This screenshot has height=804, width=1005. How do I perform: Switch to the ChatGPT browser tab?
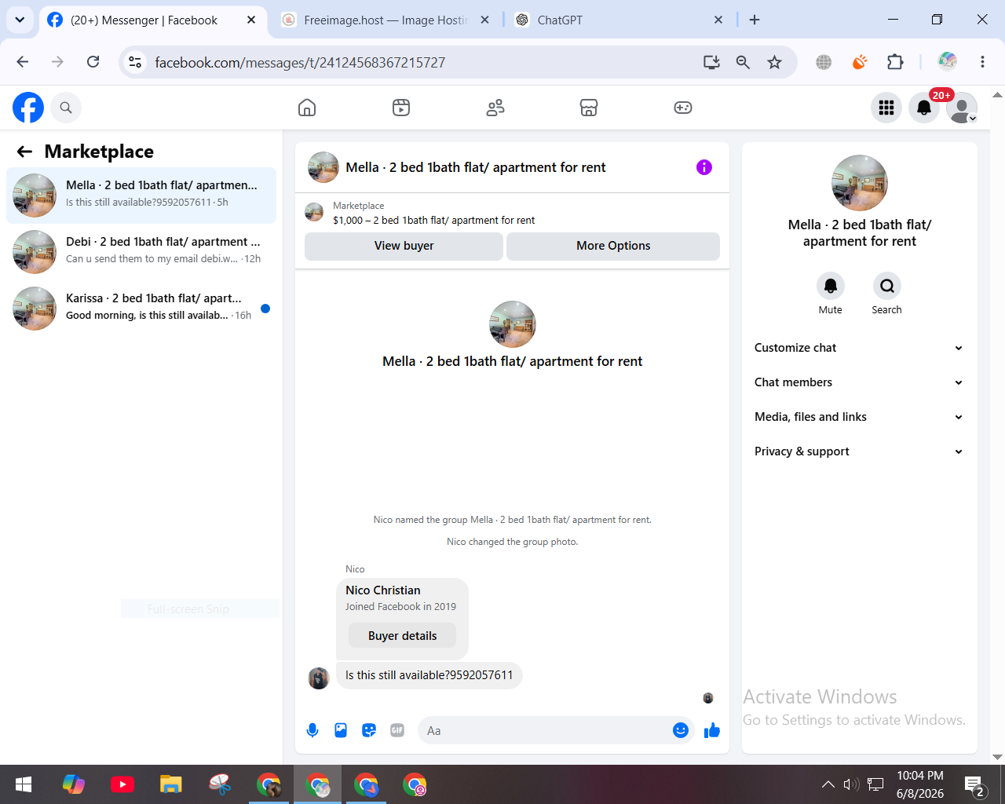(620, 20)
